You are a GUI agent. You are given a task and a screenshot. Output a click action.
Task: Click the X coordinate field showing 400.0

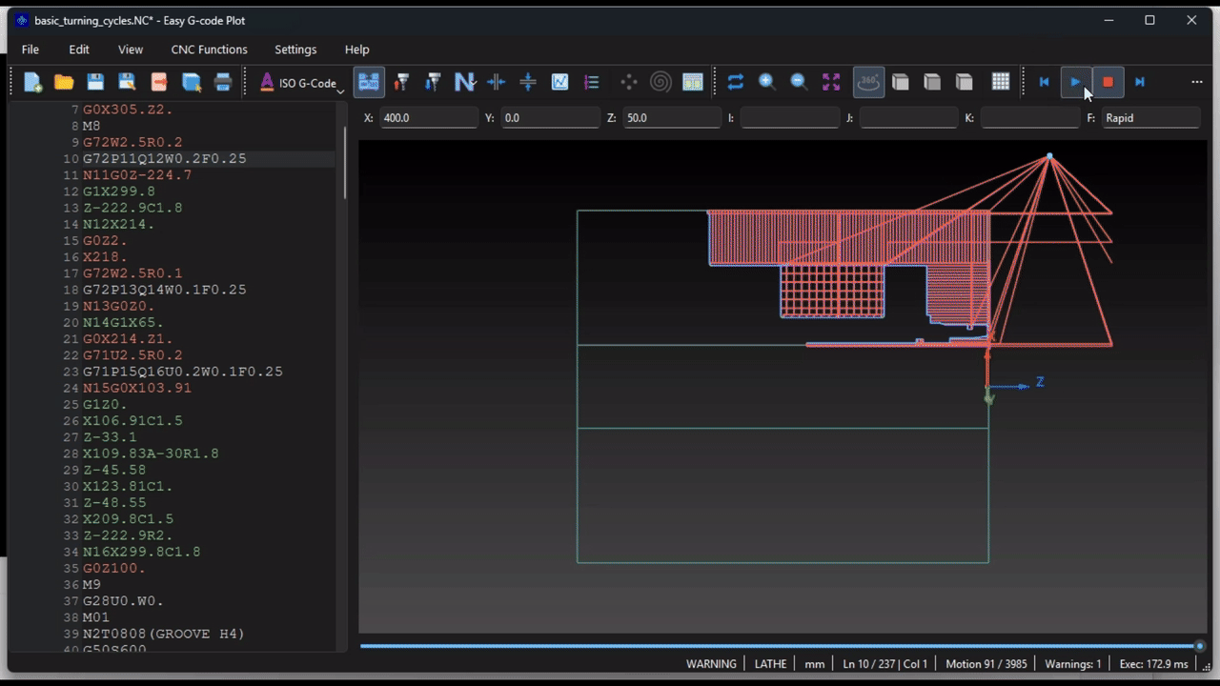pos(429,118)
